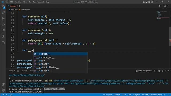Click def golpe_especial line in editor
Screen dimensions: 171x96
pos(40,40)
